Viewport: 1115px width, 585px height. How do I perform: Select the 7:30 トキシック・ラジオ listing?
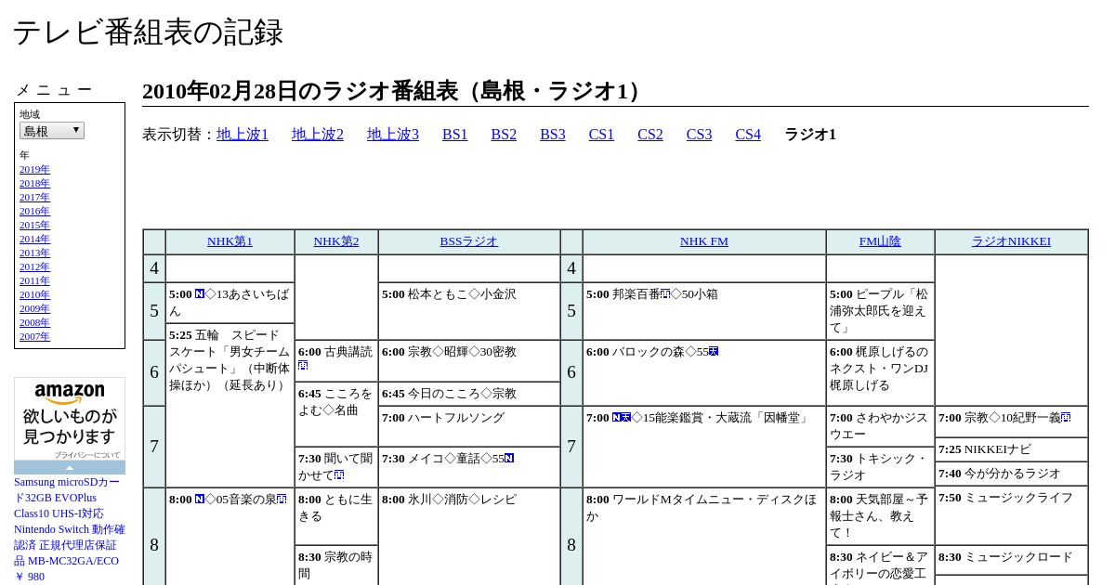[880, 467]
